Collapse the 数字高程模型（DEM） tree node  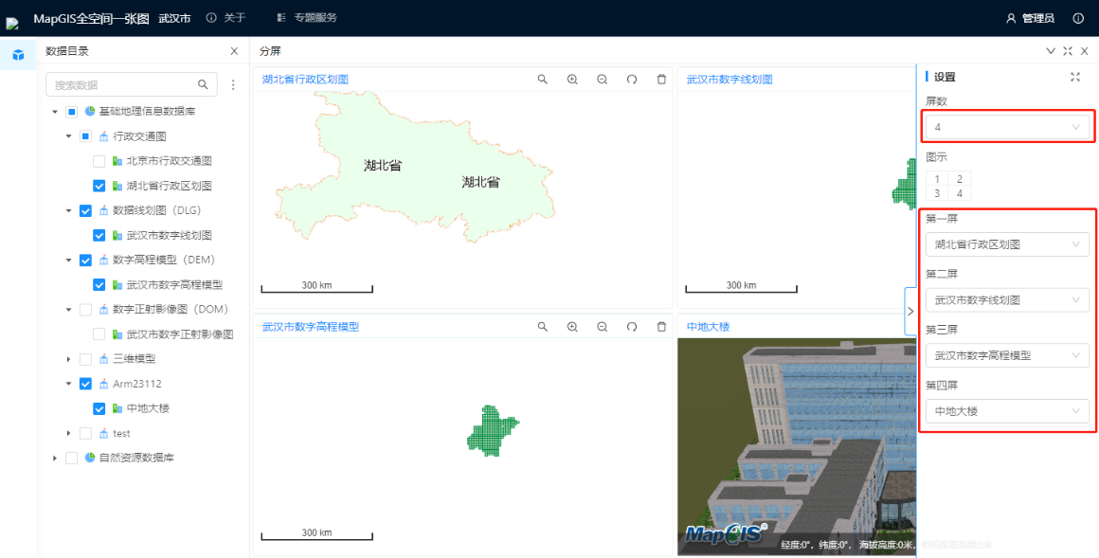[x=68, y=261]
